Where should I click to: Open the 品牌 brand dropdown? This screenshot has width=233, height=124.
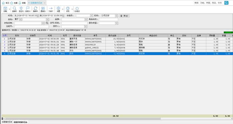86,19
